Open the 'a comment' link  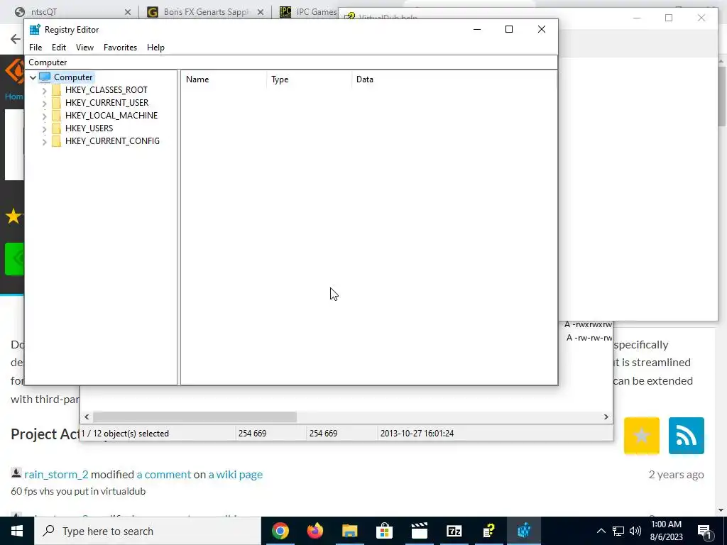click(164, 475)
